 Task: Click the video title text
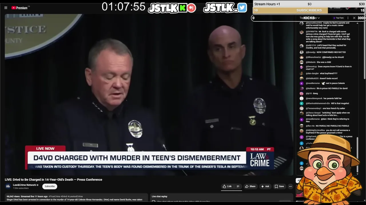[53, 180]
